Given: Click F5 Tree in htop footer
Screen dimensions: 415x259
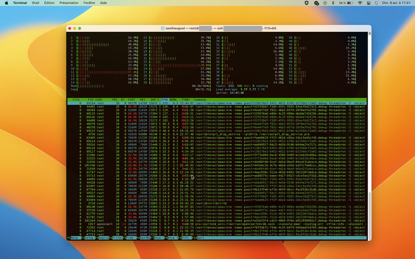Looking at the screenshot, I should click(130, 238).
